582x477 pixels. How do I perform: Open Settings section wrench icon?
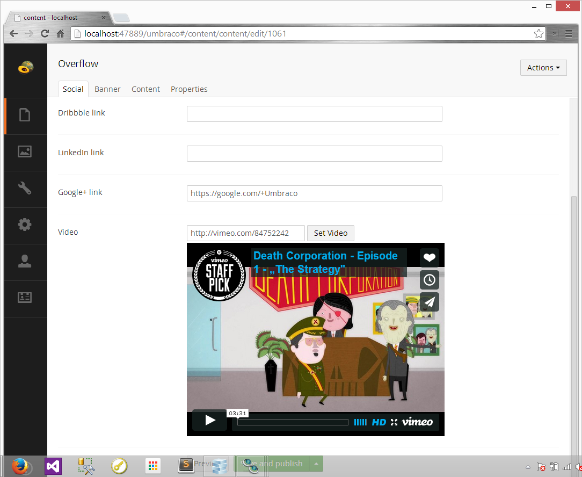click(x=25, y=188)
